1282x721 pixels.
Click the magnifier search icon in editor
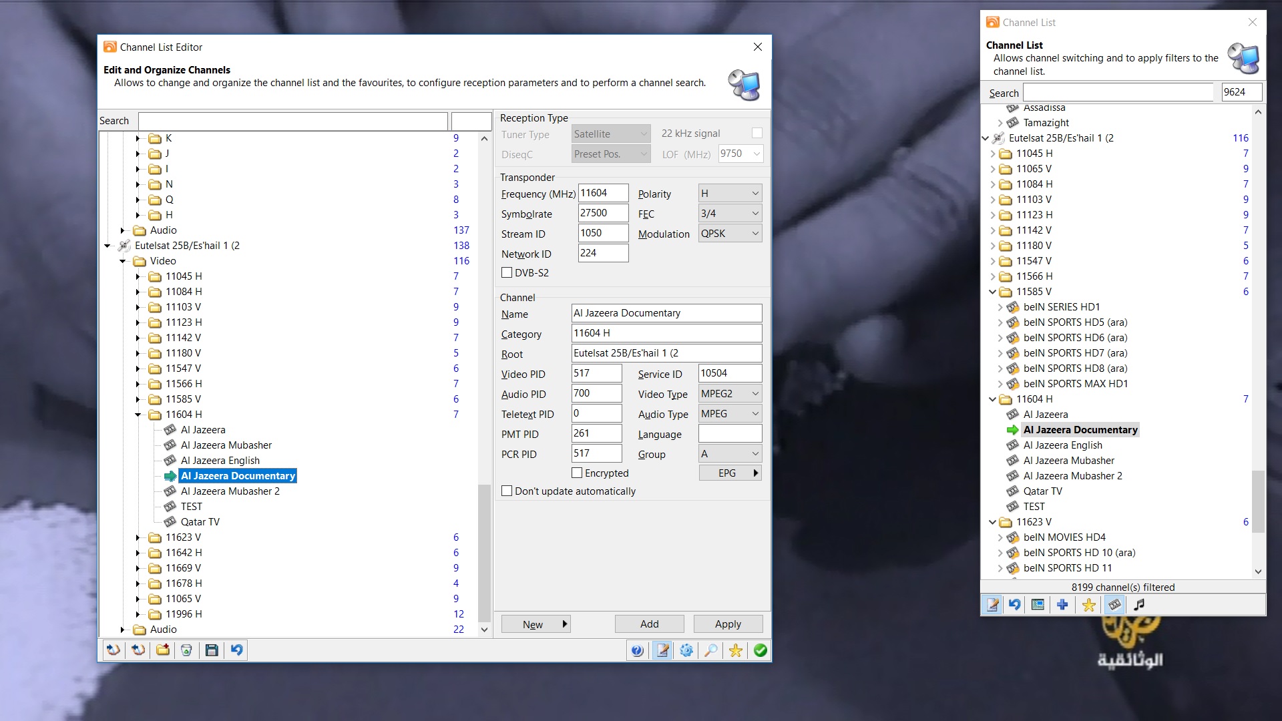pyautogui.click(x=711, y=650)
